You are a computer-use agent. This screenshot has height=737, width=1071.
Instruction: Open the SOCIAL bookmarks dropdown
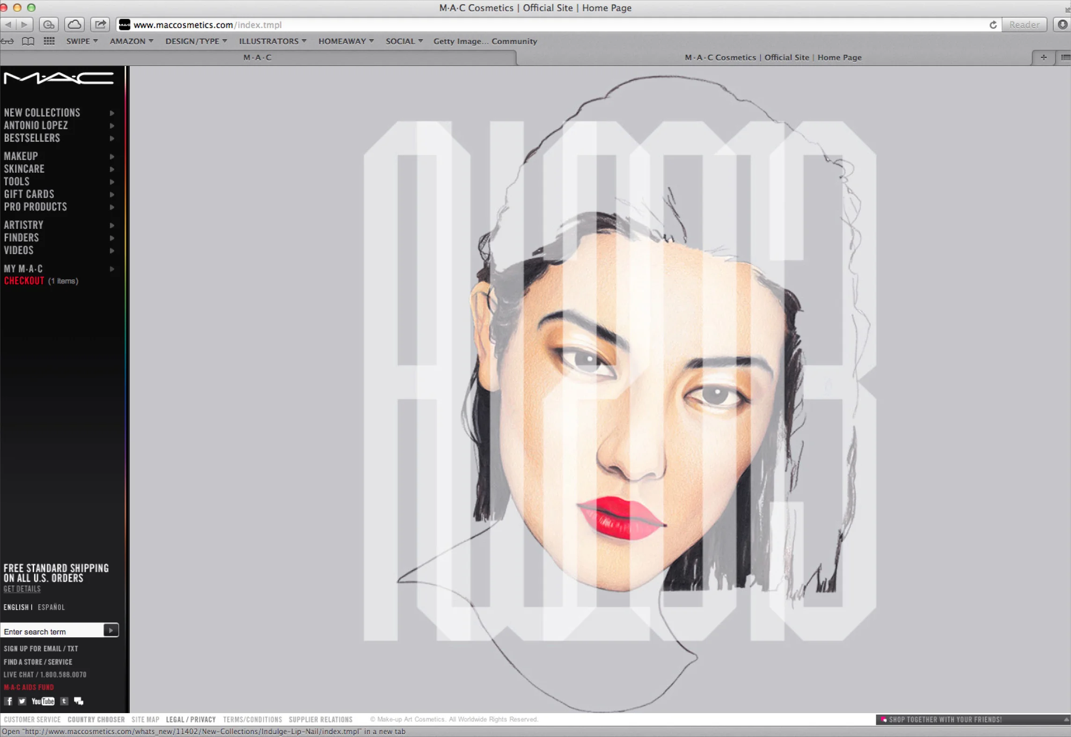coord(404,41)
